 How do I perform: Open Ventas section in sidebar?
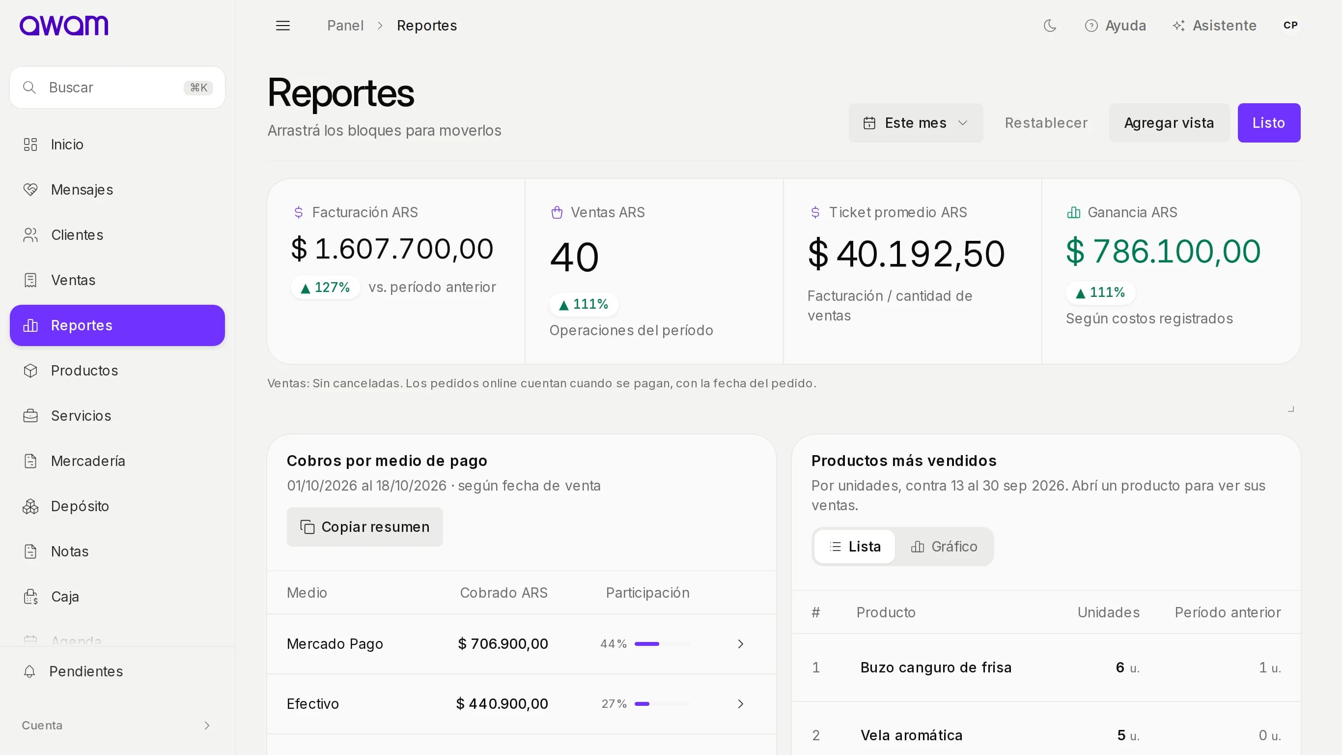click(x=117, y=280)
